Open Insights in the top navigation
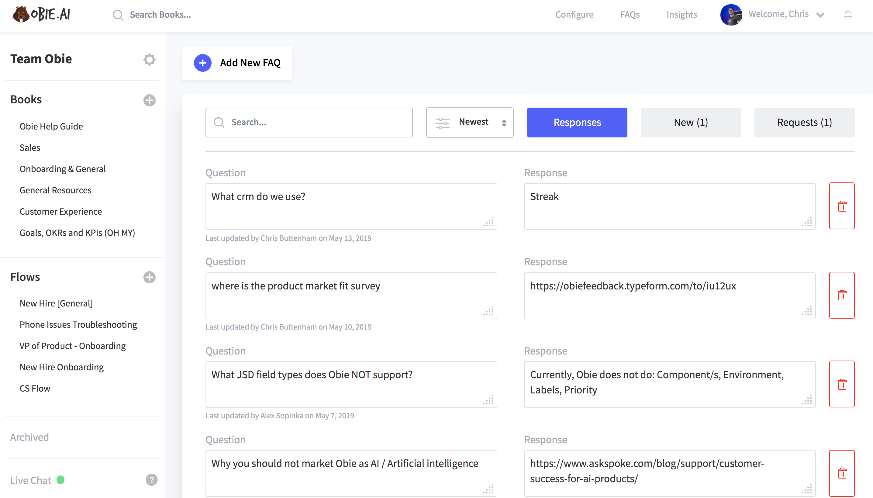The width and height of the screenshot is (873, 498). [681, 14]
